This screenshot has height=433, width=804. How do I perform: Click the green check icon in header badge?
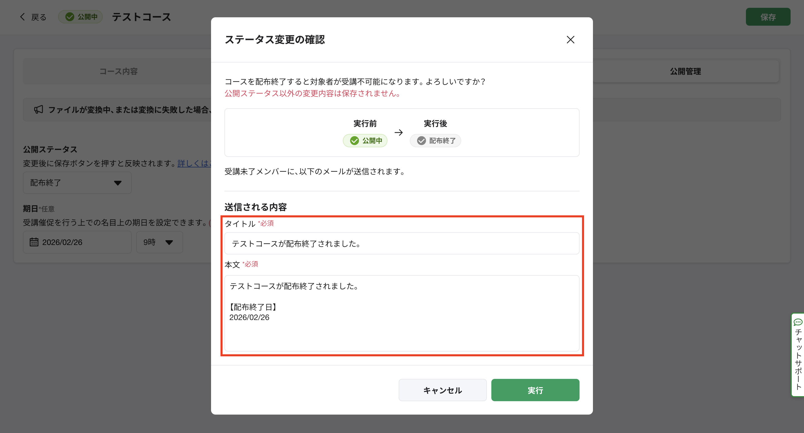pyautogui.click(x=70, y=17)
